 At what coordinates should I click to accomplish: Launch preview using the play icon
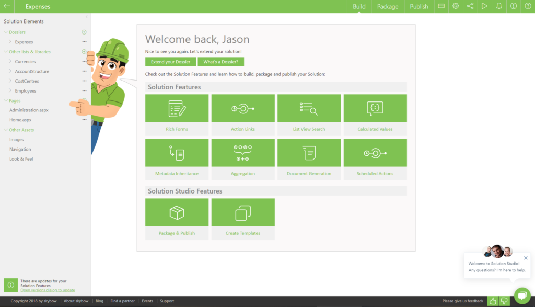coord(485,6)
